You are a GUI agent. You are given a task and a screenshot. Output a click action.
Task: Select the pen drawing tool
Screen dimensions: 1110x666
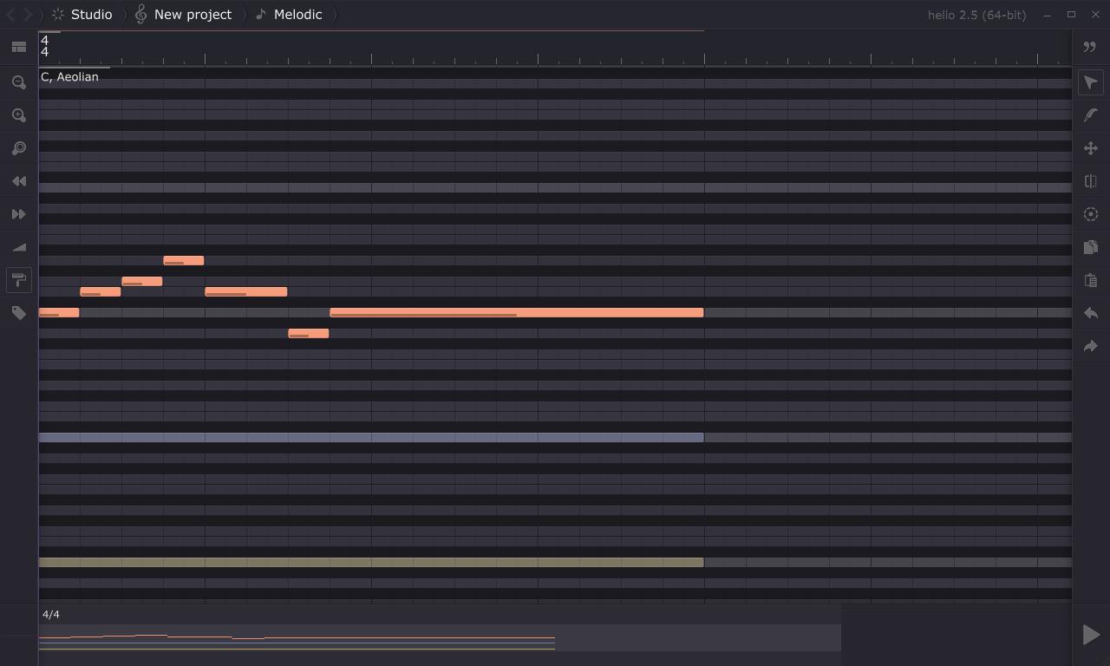[1091, 115]
